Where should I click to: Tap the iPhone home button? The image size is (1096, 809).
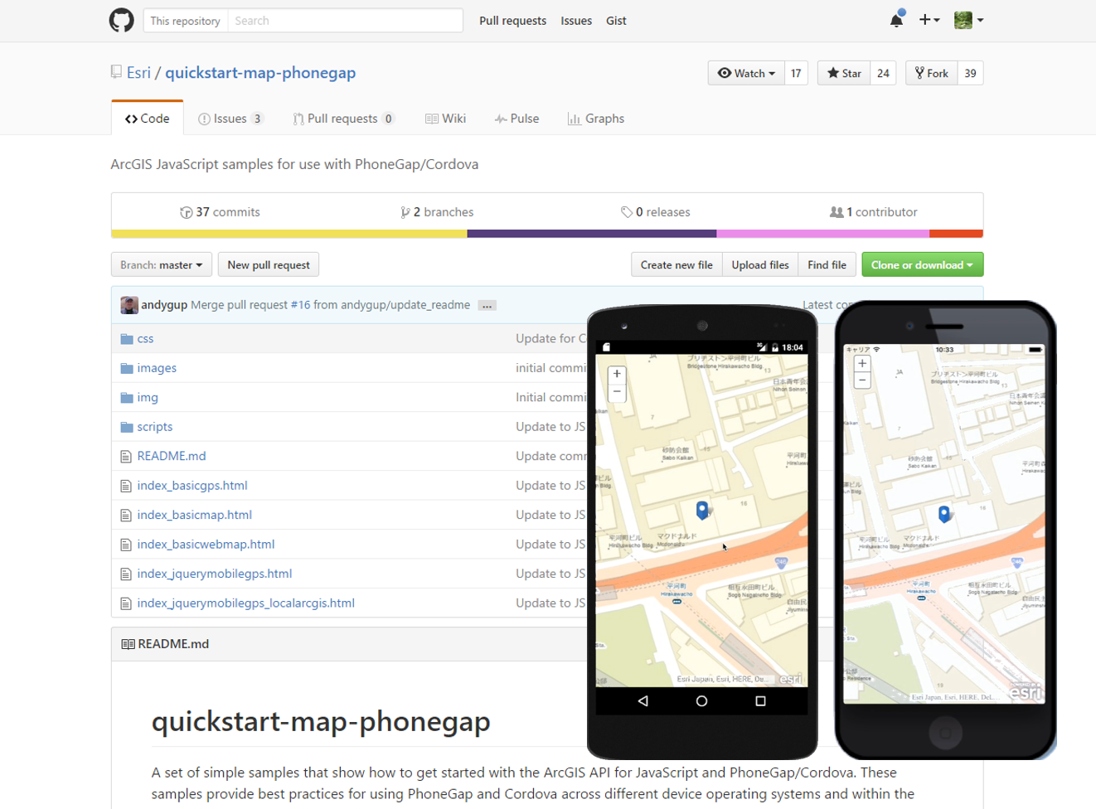pyautogui.click(x=945, y=732)
